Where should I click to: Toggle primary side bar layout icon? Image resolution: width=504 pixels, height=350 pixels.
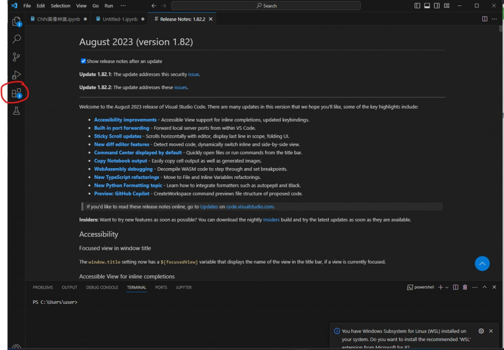(x=417, y=5)
